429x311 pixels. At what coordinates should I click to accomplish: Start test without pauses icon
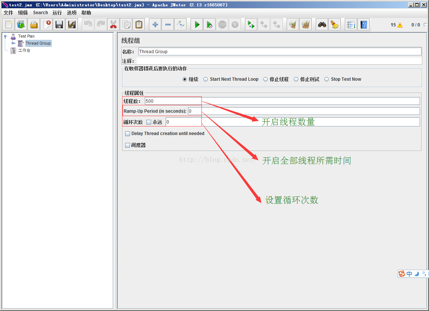tap(210, 25)
